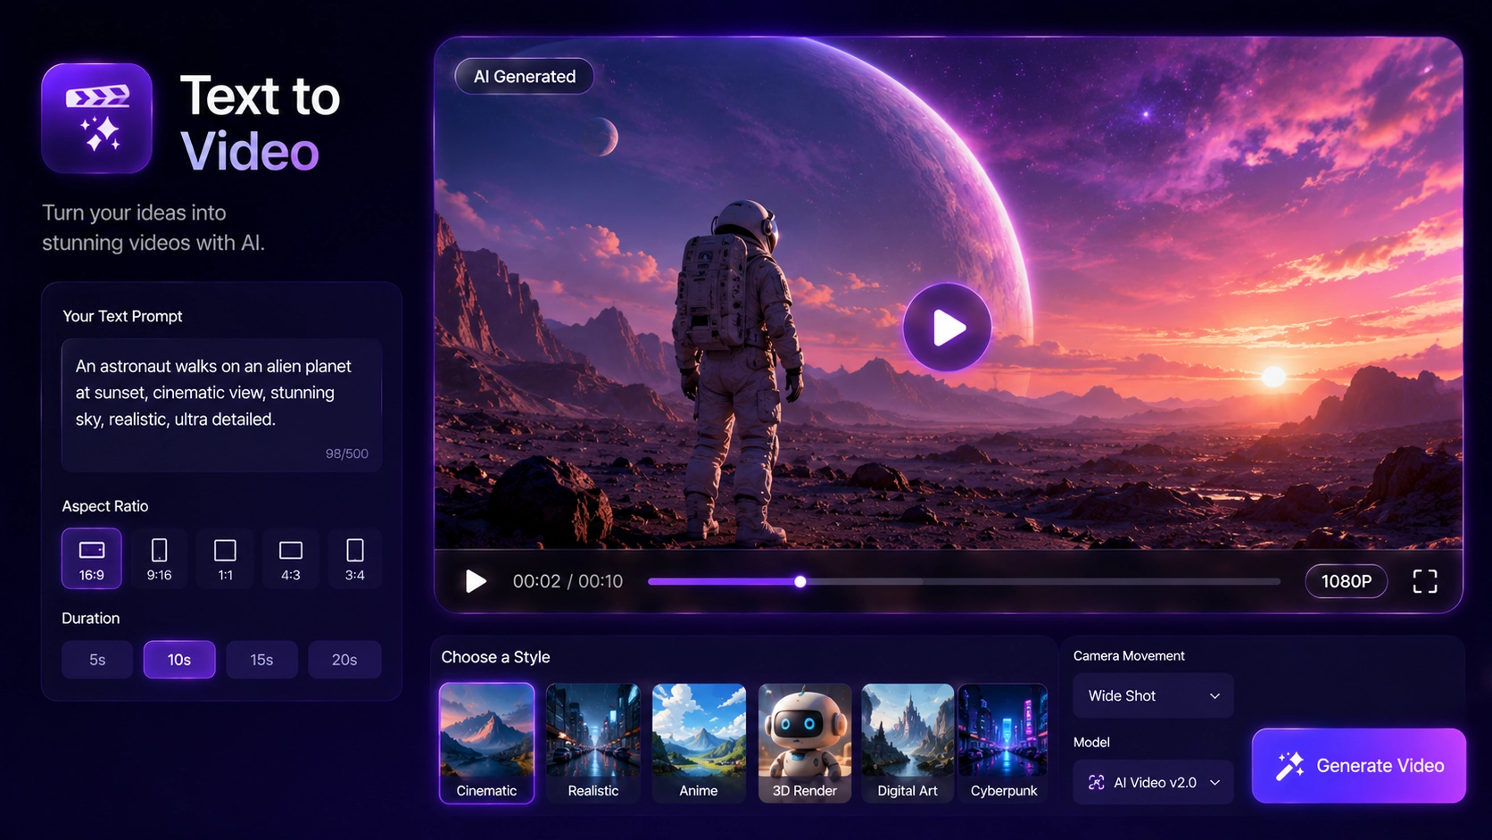This screenshot has width=1492, height=840.
Task: Click the Generate Video button
Action: 1359,766
